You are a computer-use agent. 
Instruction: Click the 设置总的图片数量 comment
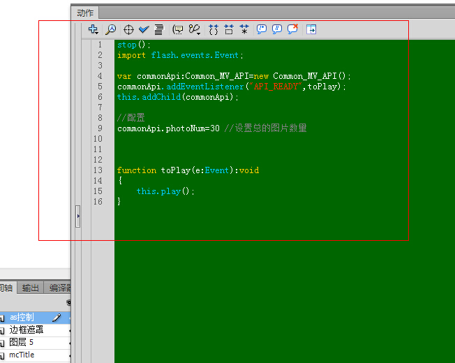coord(266,128)
